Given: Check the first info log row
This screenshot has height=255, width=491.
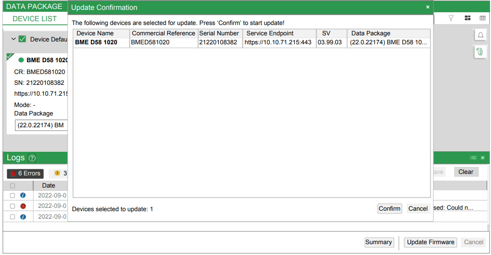Looking at the screenshot, I should pyautogui.click(x=13, y=196).
